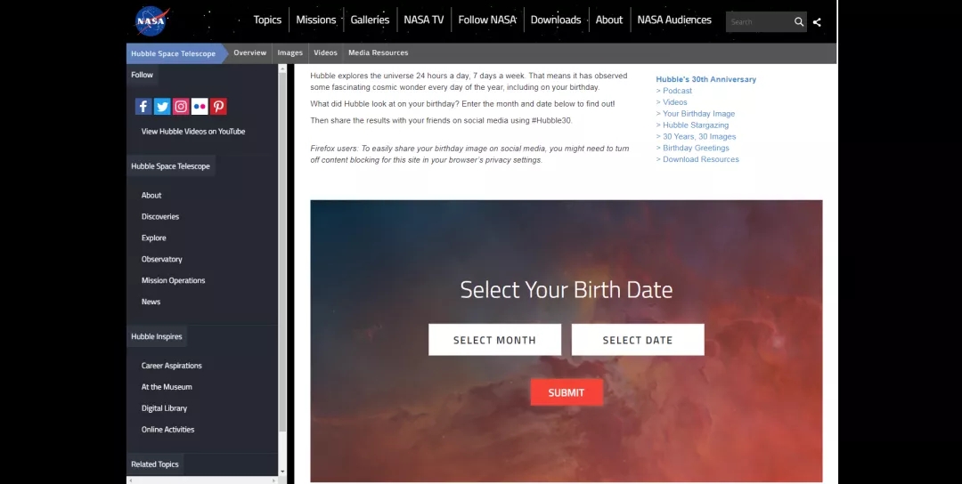Viewport: 962px width, 484px height.
Task: Open Hubble Pinterest icon
Action: coord(218,106)
